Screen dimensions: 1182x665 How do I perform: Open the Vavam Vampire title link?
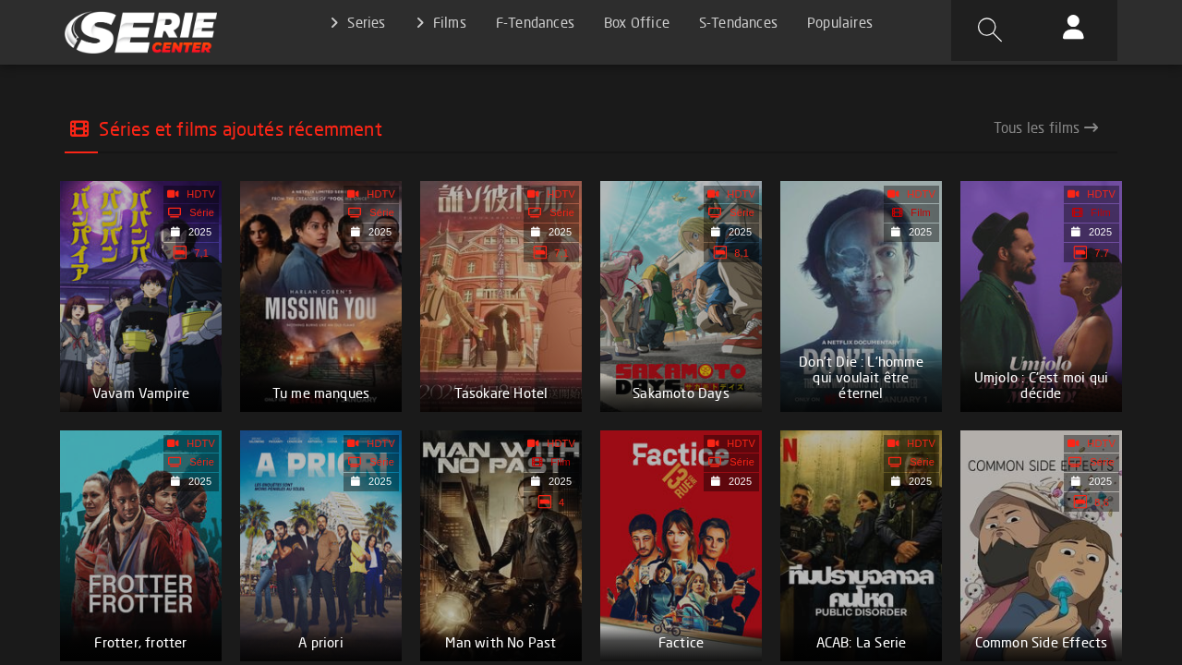tap(140, 393)
